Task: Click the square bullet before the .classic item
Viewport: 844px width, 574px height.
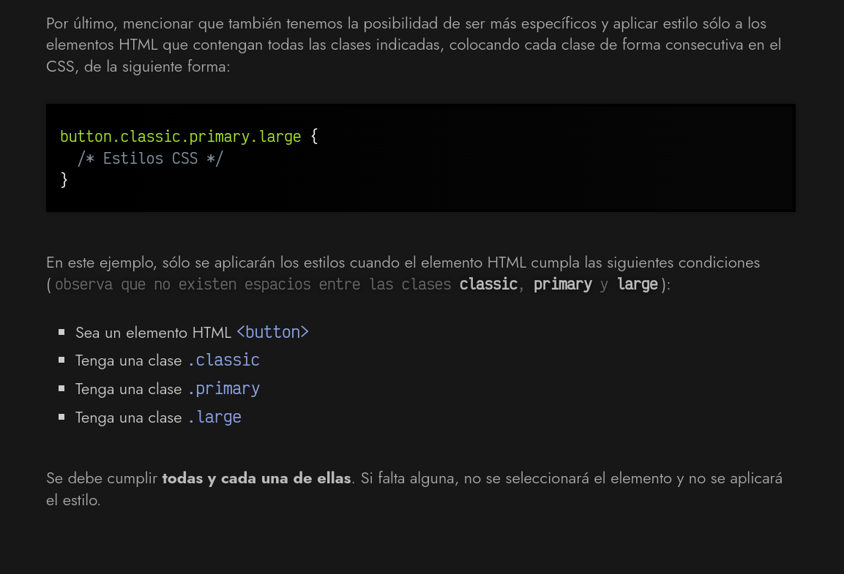Action: click(61, 360)
